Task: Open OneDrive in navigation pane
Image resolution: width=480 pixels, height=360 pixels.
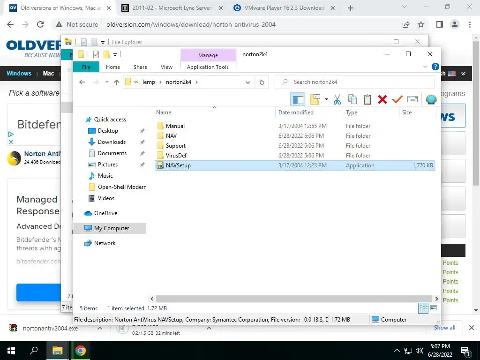Action: coord(105,213)
